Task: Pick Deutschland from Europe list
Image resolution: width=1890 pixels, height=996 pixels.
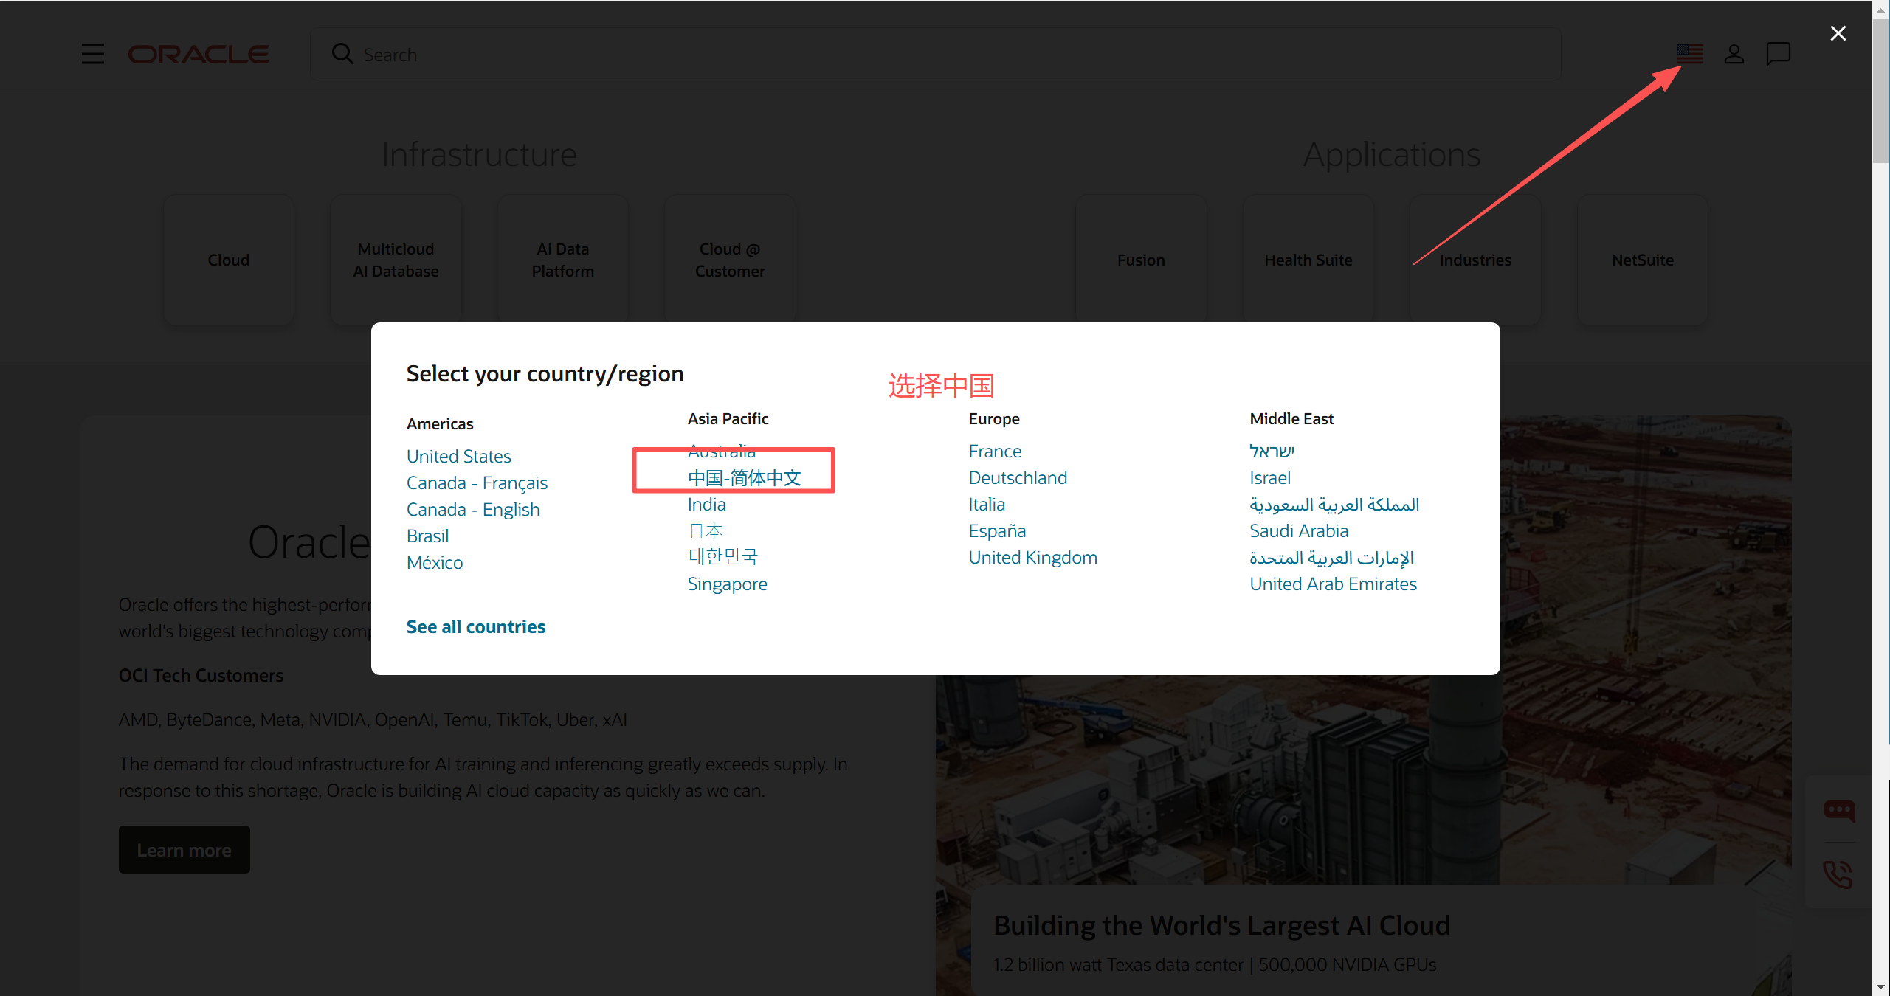Action: tap(1018, 477)
